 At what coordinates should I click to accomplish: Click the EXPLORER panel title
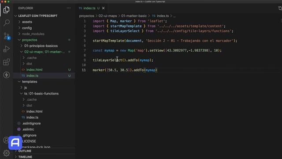tap(26, 8)
